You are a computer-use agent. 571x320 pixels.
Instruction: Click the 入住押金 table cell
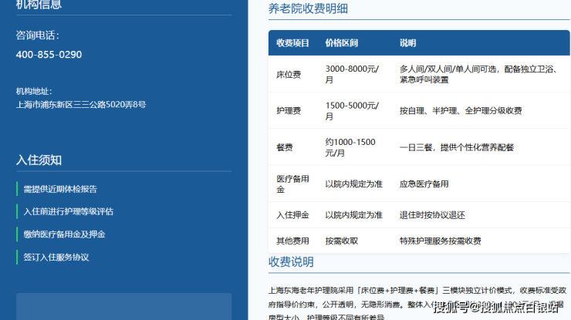coord(292,215)
